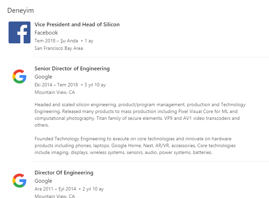Click the 2 yıl 10 ay duration text
Screen dimensions: 269x198
(x=93, y=189)
